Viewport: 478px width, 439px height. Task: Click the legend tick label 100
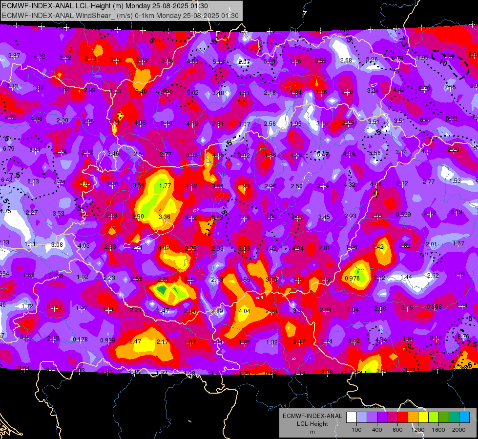[356, 430]
